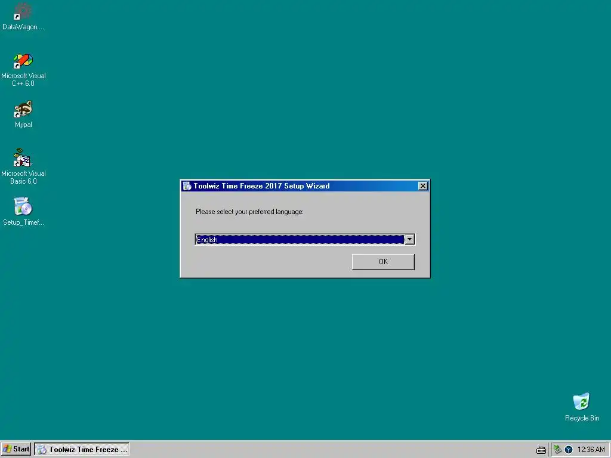Viewport: 611px width, 458px height.
Task: Click the safely remove hardware tray icon
Action: pos(558,450)
